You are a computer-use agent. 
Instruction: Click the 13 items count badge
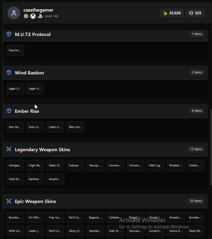[x=196, y=149]
